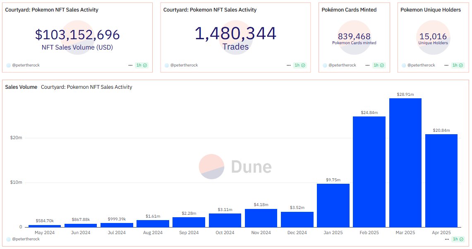Click the $28.91m bar label
472x249 pixels.
click(405, 94)
